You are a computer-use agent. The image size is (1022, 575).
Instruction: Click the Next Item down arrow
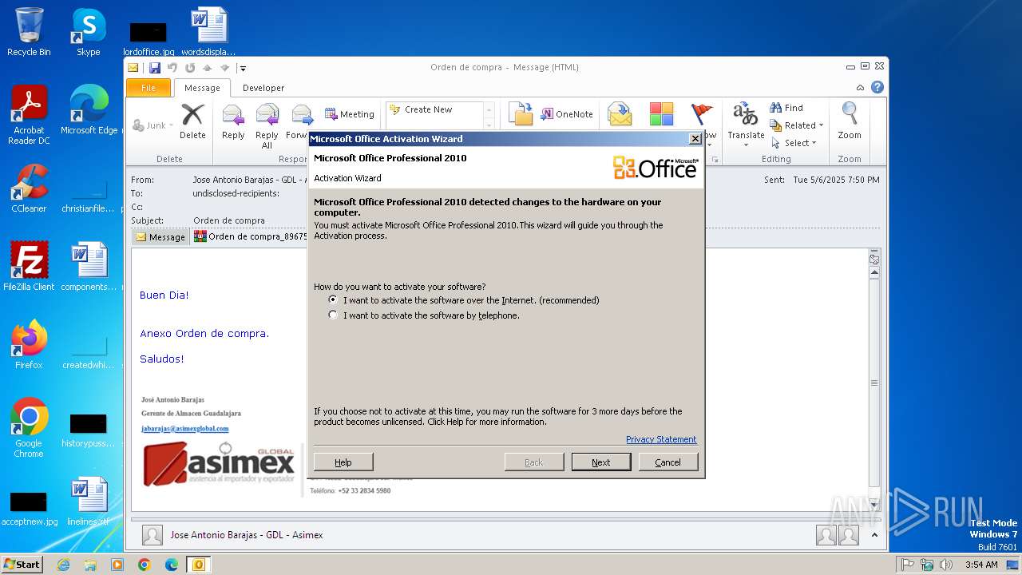225,68
